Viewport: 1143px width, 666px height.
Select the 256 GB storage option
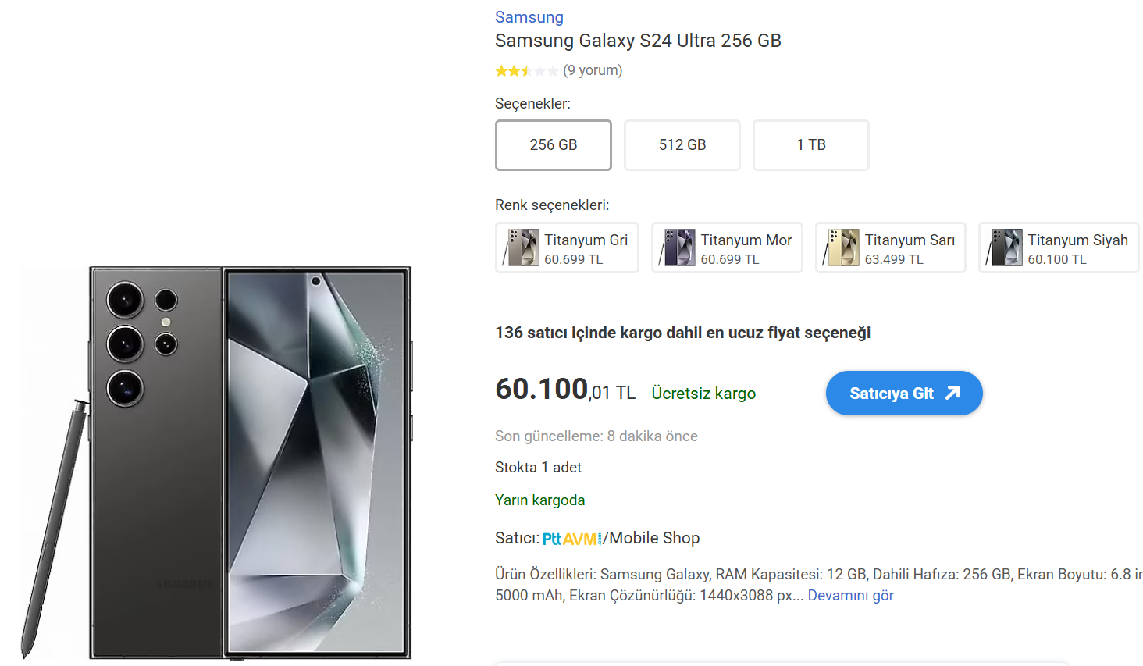553,145
